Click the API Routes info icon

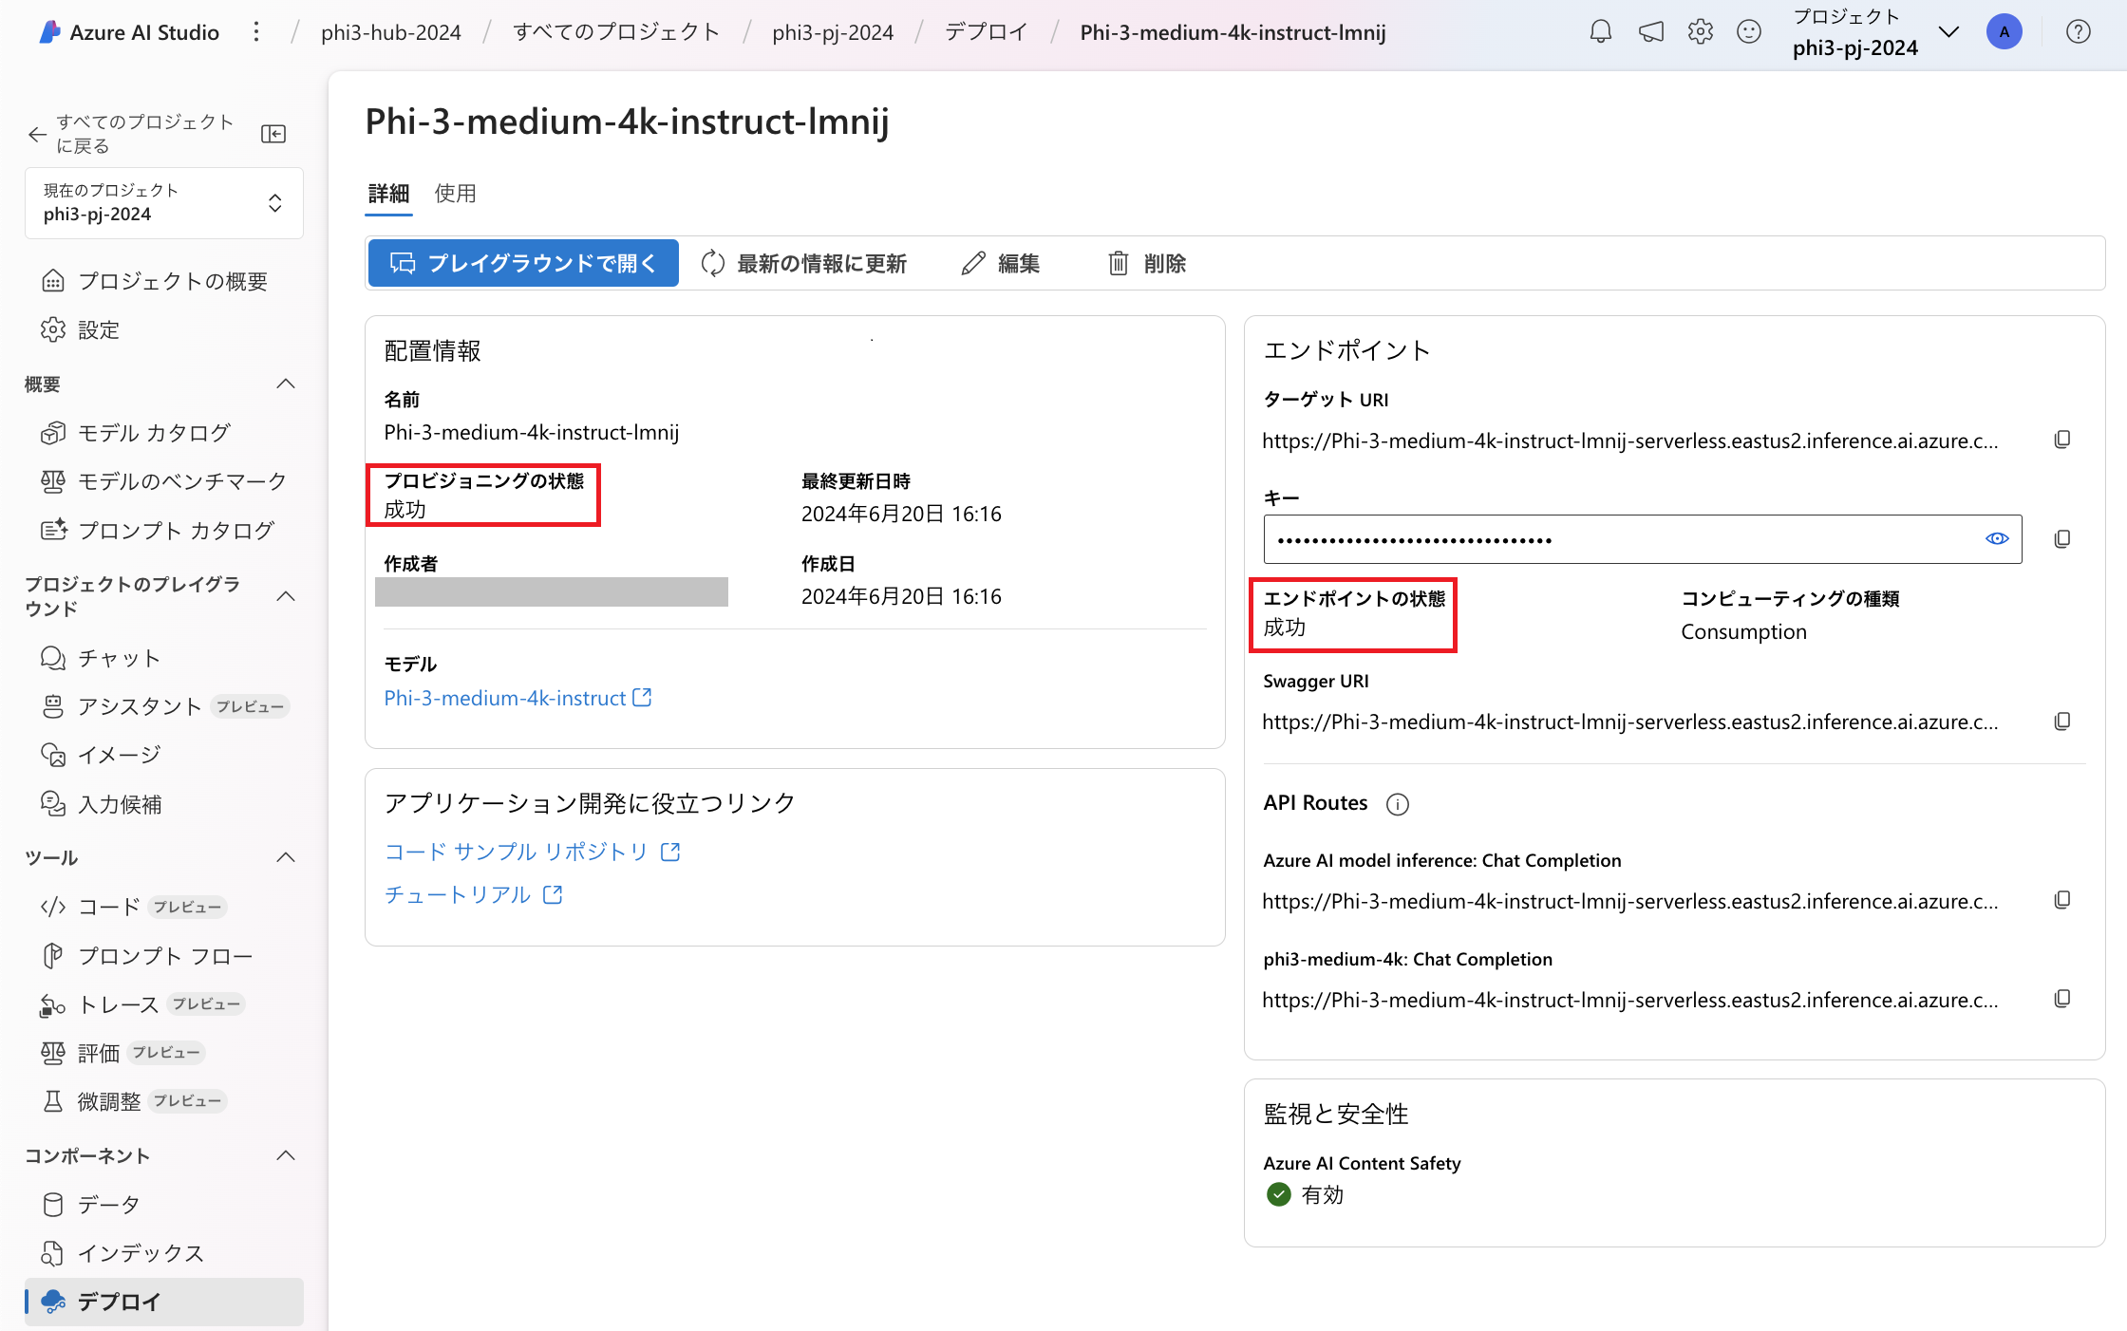[1398, 804]
